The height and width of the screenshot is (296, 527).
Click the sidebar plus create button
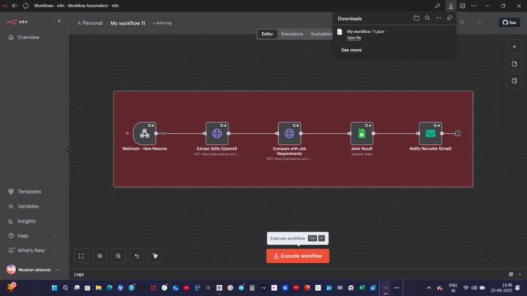59,21
